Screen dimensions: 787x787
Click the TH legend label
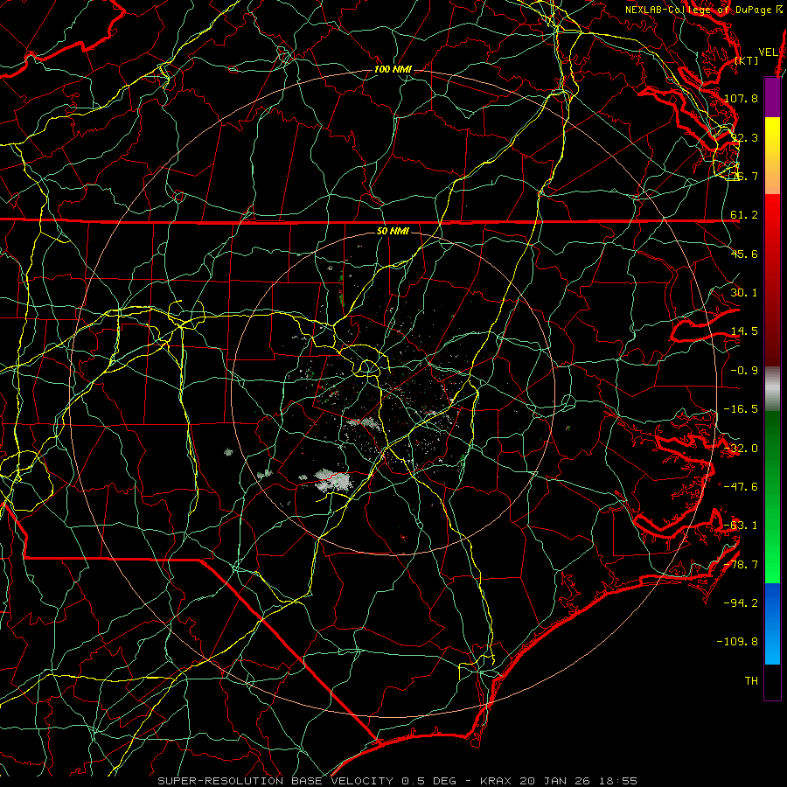click(751, 681)
